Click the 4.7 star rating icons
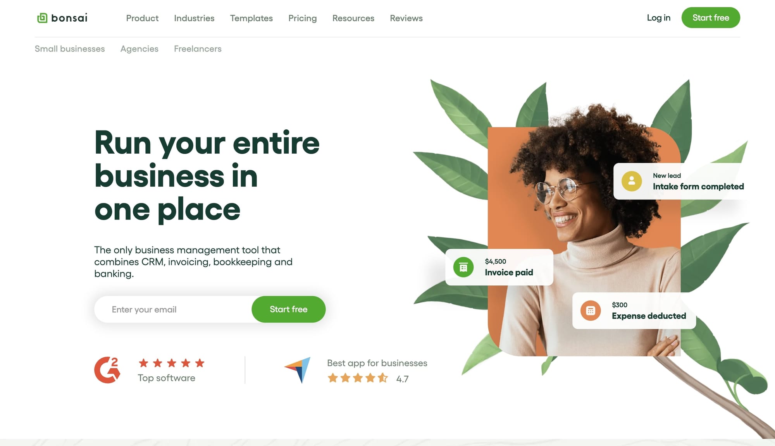 [x=358, y=378]
